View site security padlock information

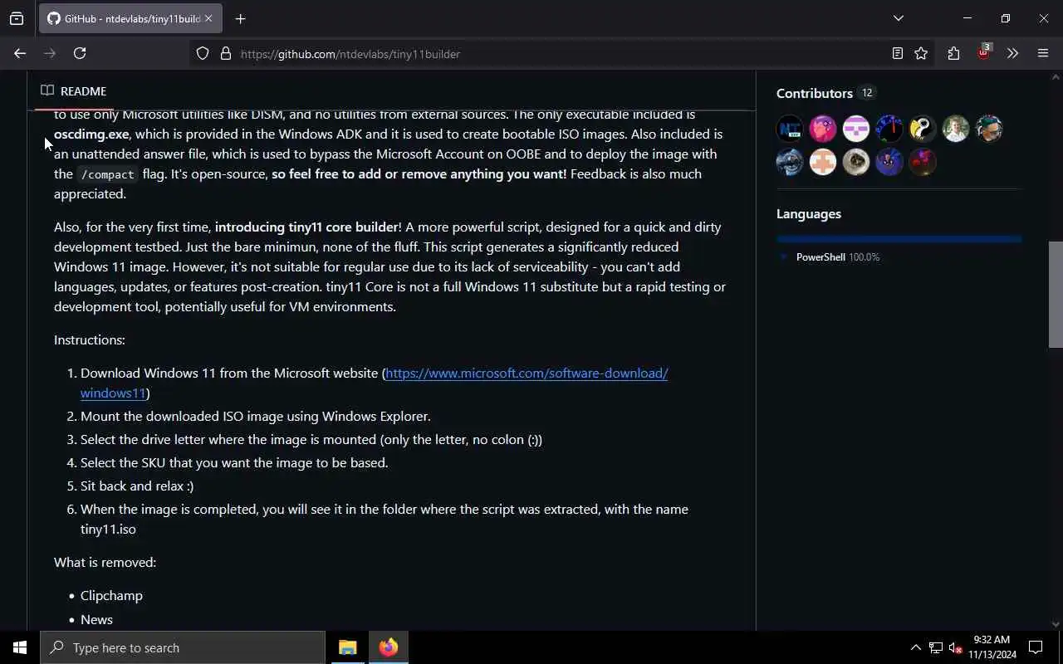pos(225,53)
